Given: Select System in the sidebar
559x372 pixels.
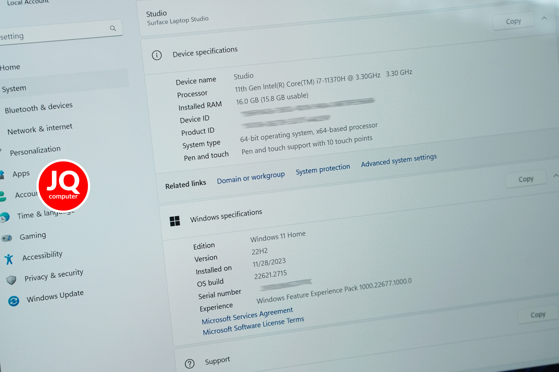Looking at the screenshot, I should [14, 89].
